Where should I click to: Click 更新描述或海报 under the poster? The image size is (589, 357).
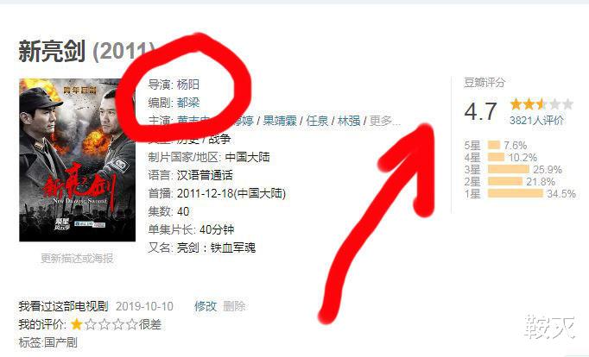pos(77,258)
